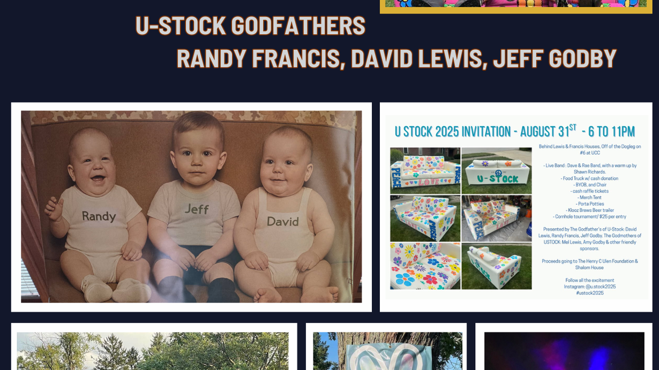
Task: Select the U-STOCK couch back photo
Action: (497, 170)
